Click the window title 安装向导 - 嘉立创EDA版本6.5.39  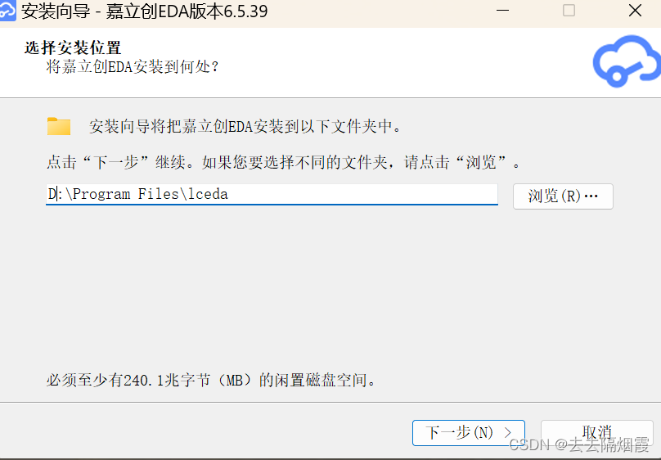145,11
